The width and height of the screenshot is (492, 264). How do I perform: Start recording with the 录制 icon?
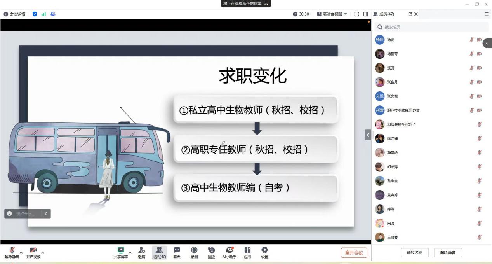point(194,250)
